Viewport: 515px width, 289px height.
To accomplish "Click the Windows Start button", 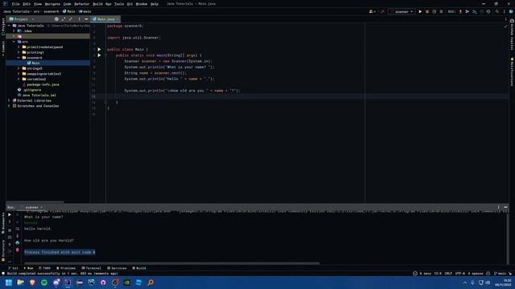I will coord(9,283).
